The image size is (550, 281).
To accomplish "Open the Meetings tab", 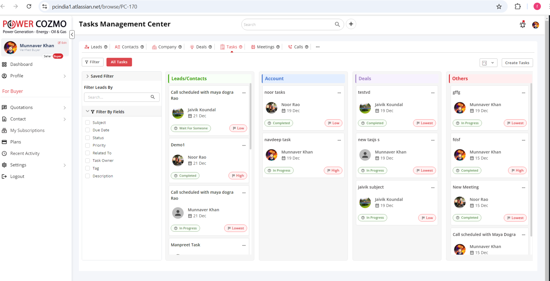I will coord(265,47).
